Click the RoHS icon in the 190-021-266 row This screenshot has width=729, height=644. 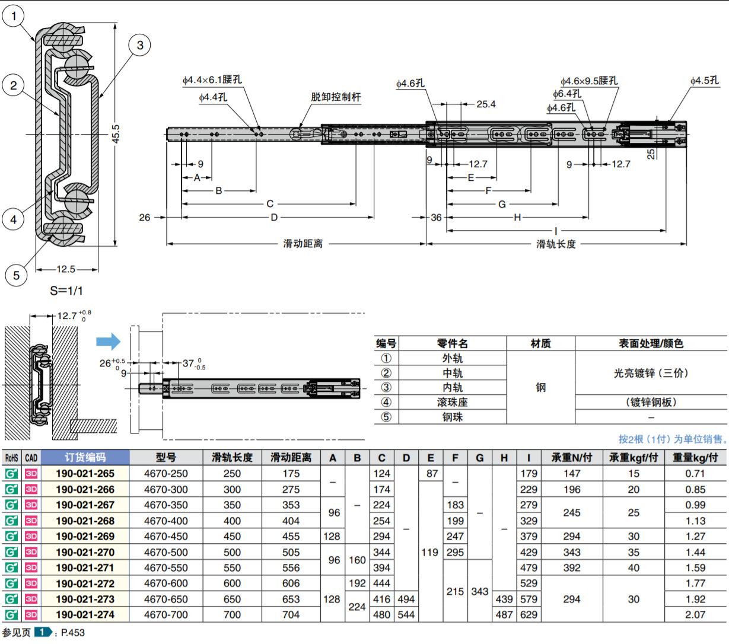click(x=11, y=489)
